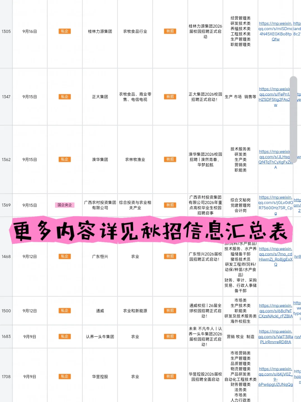Click the vertical scrollbar thumb
This screenshot has width=301, height=402.
(x=293, y=119)
